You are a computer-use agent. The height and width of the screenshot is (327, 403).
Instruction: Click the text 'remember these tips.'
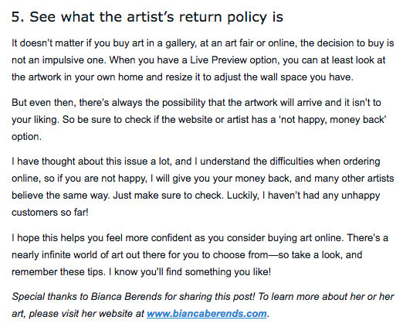59,272
